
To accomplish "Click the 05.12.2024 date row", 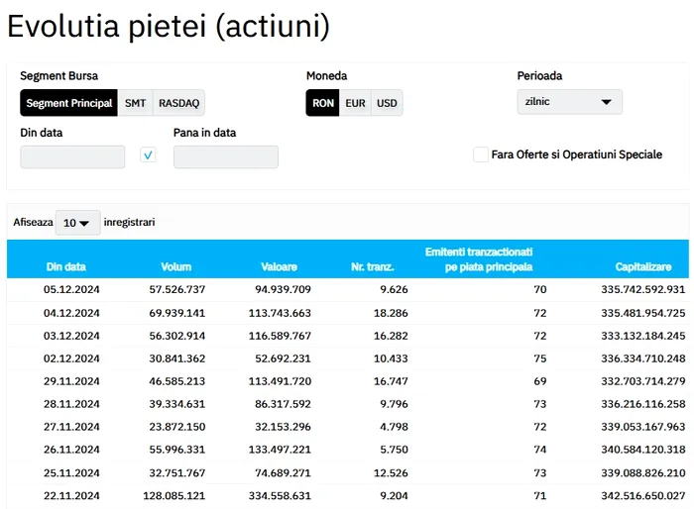I will click(71, 289).
